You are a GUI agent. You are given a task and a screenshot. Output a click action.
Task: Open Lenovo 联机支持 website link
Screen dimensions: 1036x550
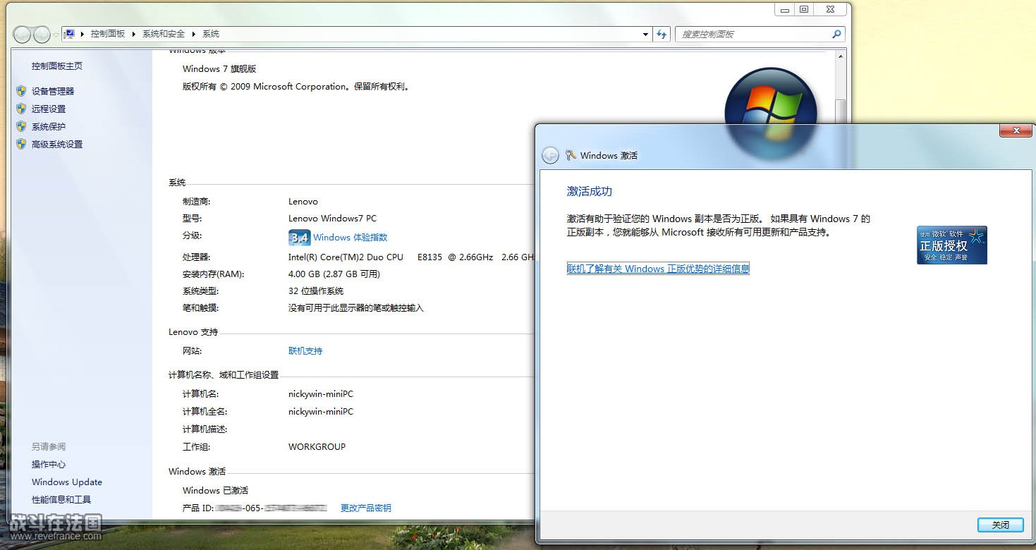pyautogui.click(x=305, y=350)
